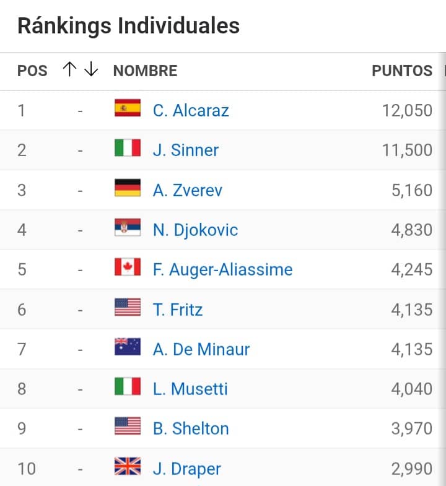
Task: Open F. Auger-Aliassime player link
Action: [x=222, y=269]
